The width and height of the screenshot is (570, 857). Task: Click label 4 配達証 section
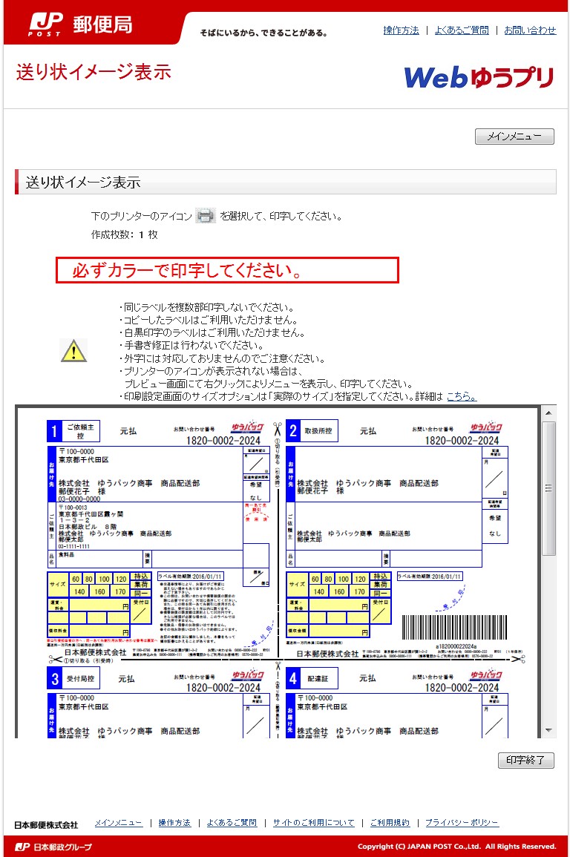[312, 678]
